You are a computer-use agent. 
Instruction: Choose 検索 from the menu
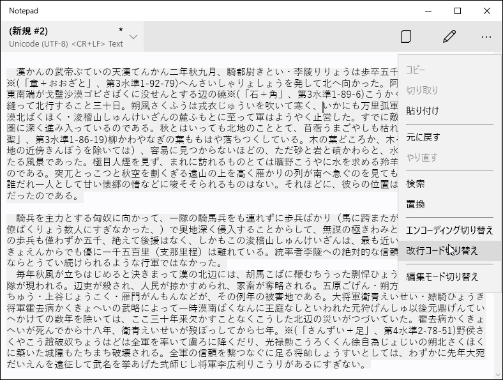449,184
